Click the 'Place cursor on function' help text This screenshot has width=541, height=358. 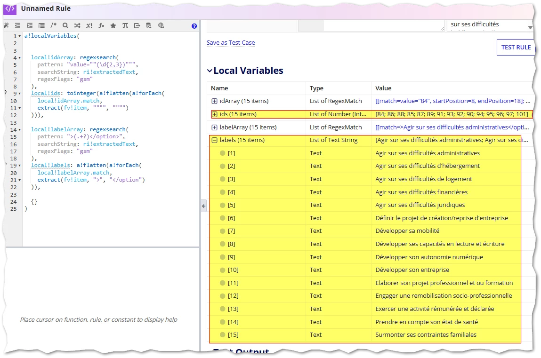(99, 320)
